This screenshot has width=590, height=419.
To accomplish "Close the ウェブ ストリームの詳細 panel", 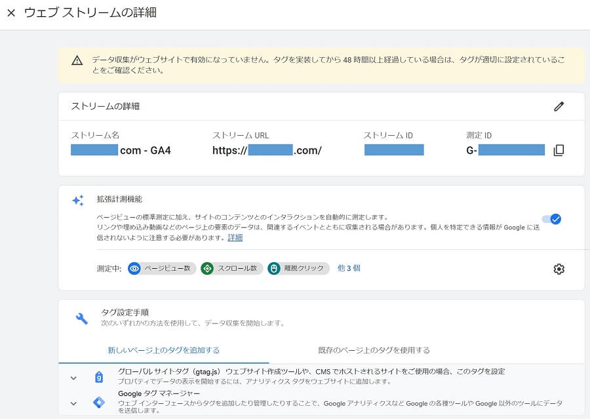I will [x=11, y=13].
